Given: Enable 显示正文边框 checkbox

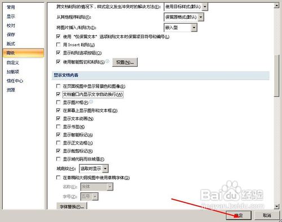Looking at the screenshot, I should (58, 143).
